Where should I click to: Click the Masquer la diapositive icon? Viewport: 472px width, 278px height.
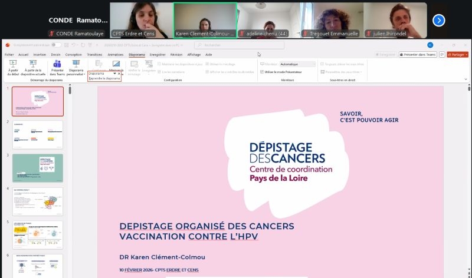116,64
